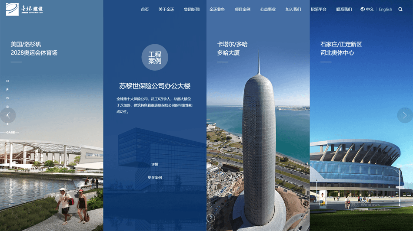The image size is (413, 231).
Task: Expand the 项目案例 menu
Action: pyautogui.click(x=242, y=9)
